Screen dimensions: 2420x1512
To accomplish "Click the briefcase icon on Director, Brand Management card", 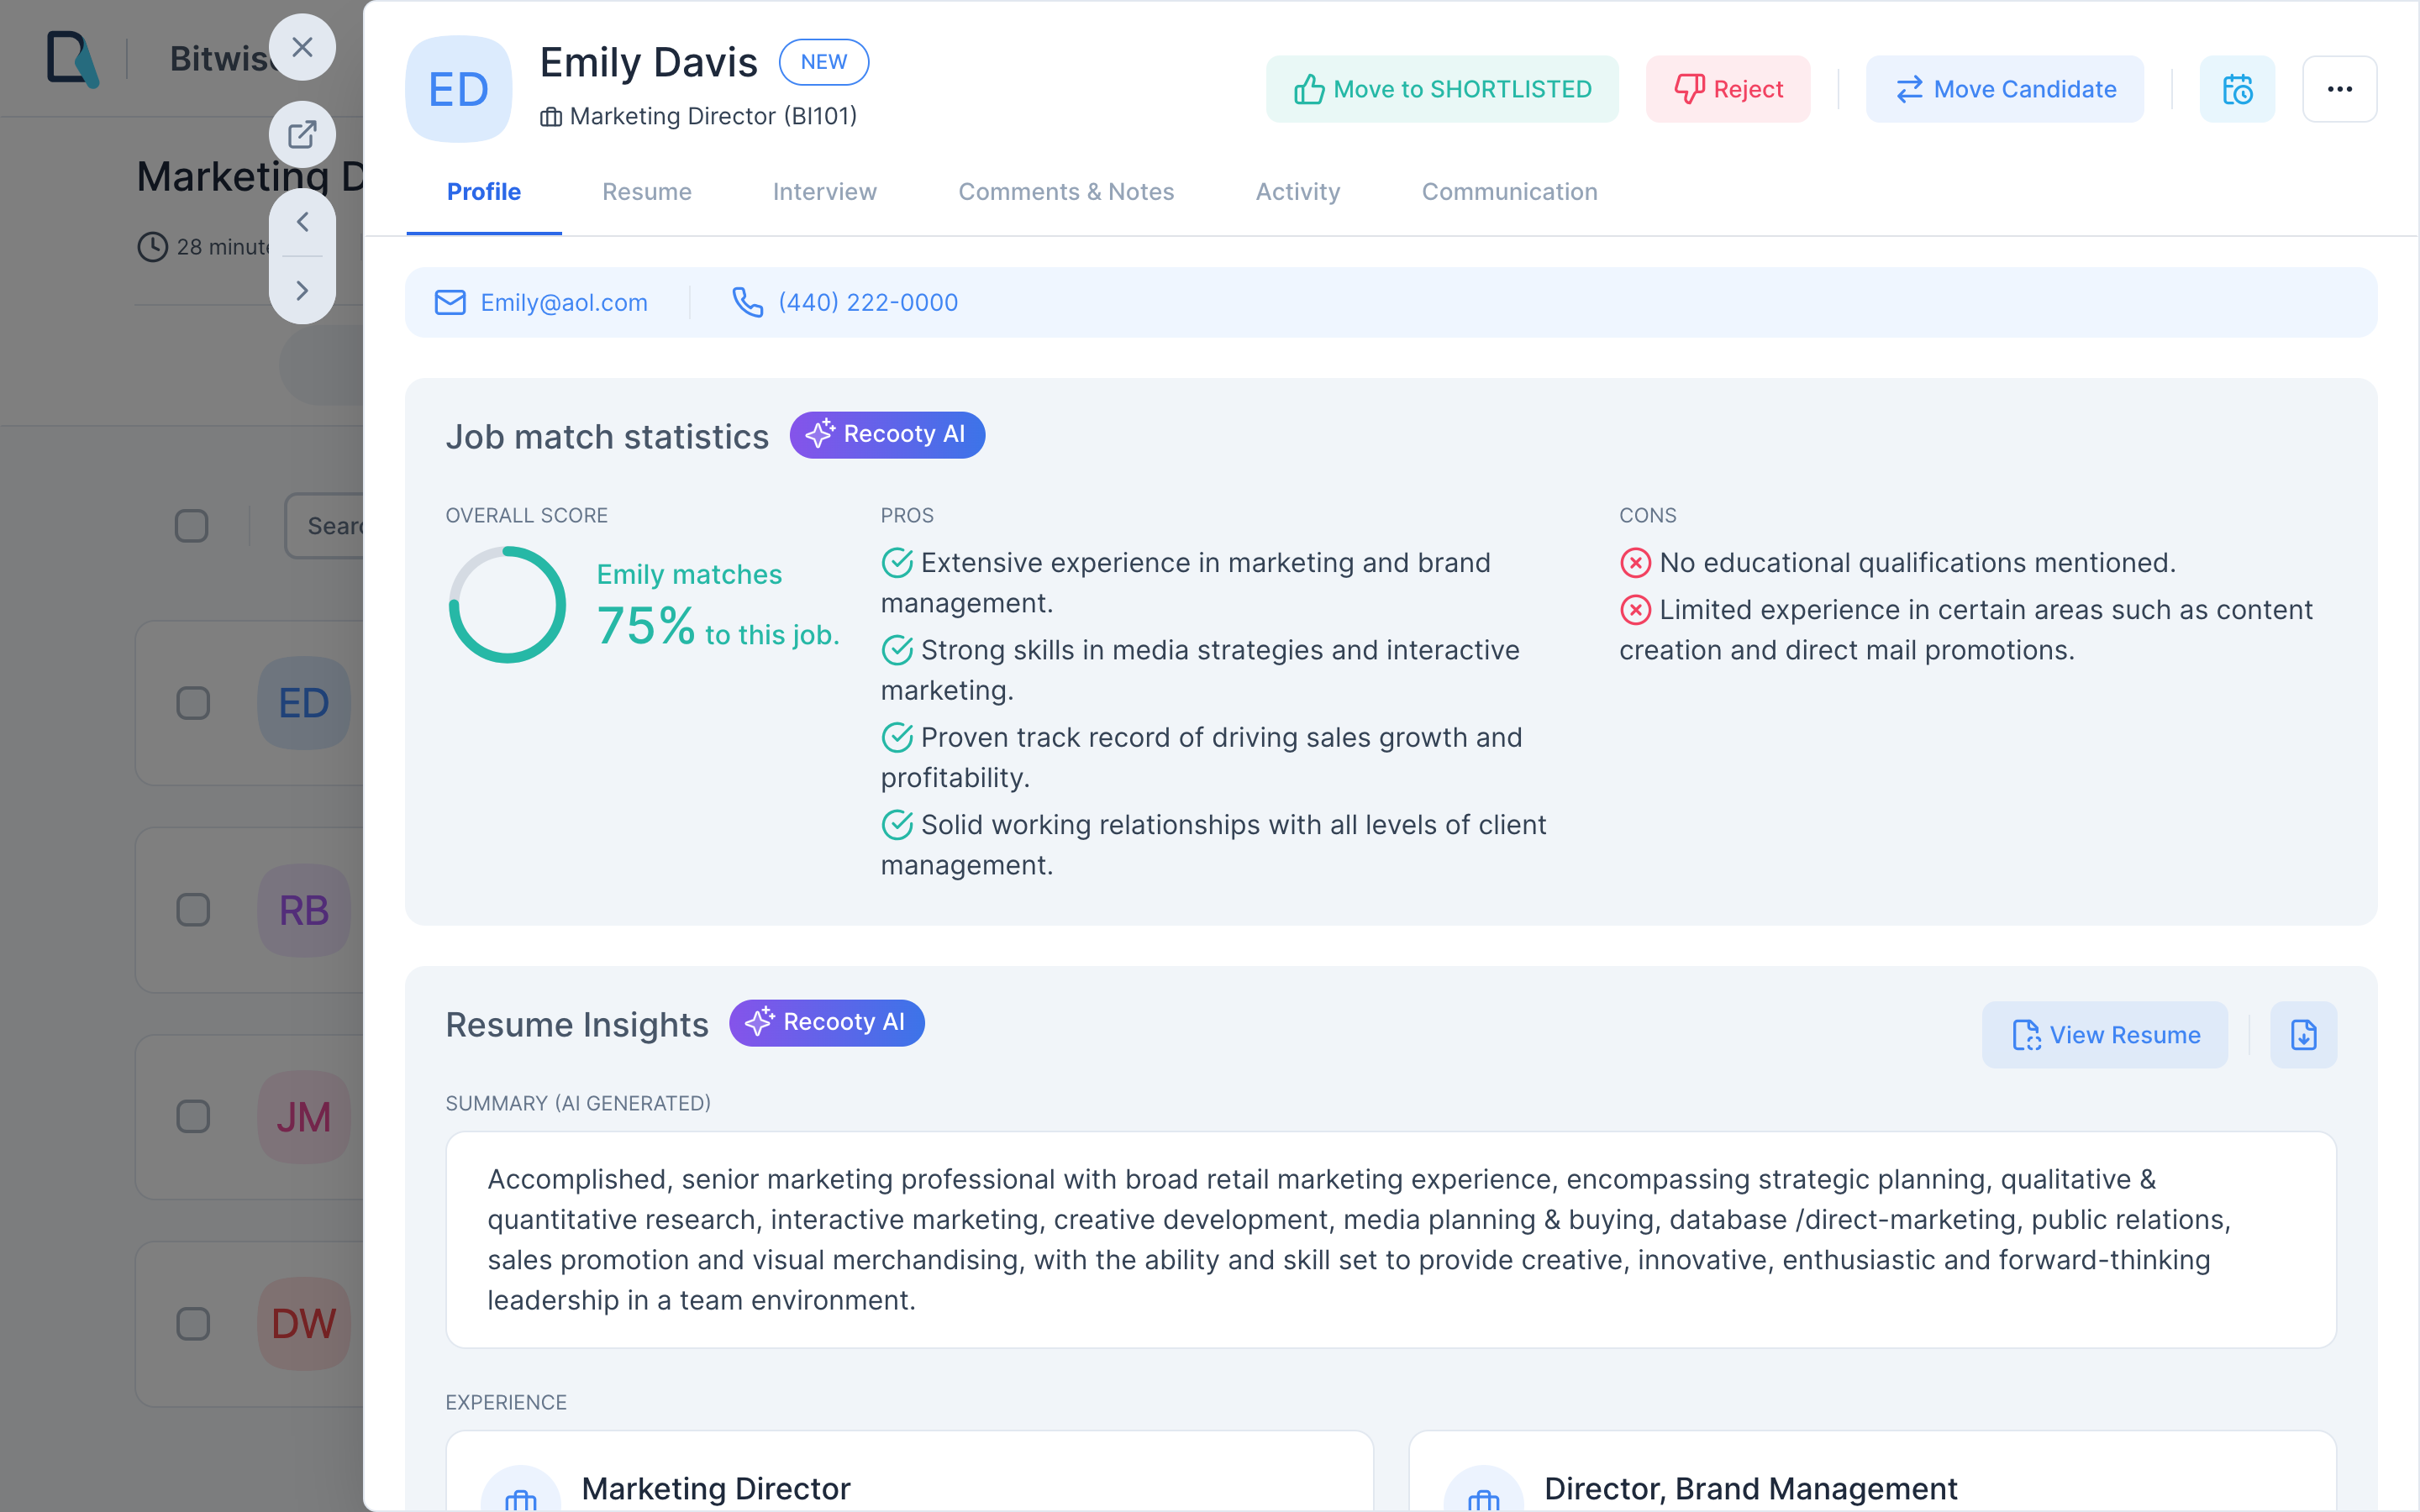I will [x=1483, y=1492].
